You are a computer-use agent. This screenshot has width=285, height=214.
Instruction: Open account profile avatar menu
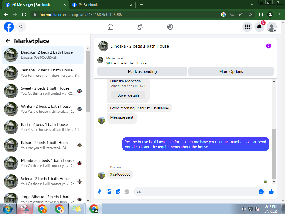pyautogui.click(x=272, y=27)
